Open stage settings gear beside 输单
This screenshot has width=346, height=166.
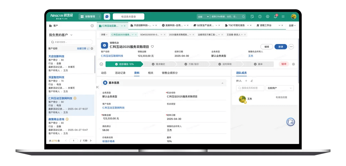(x=293, y=64)
